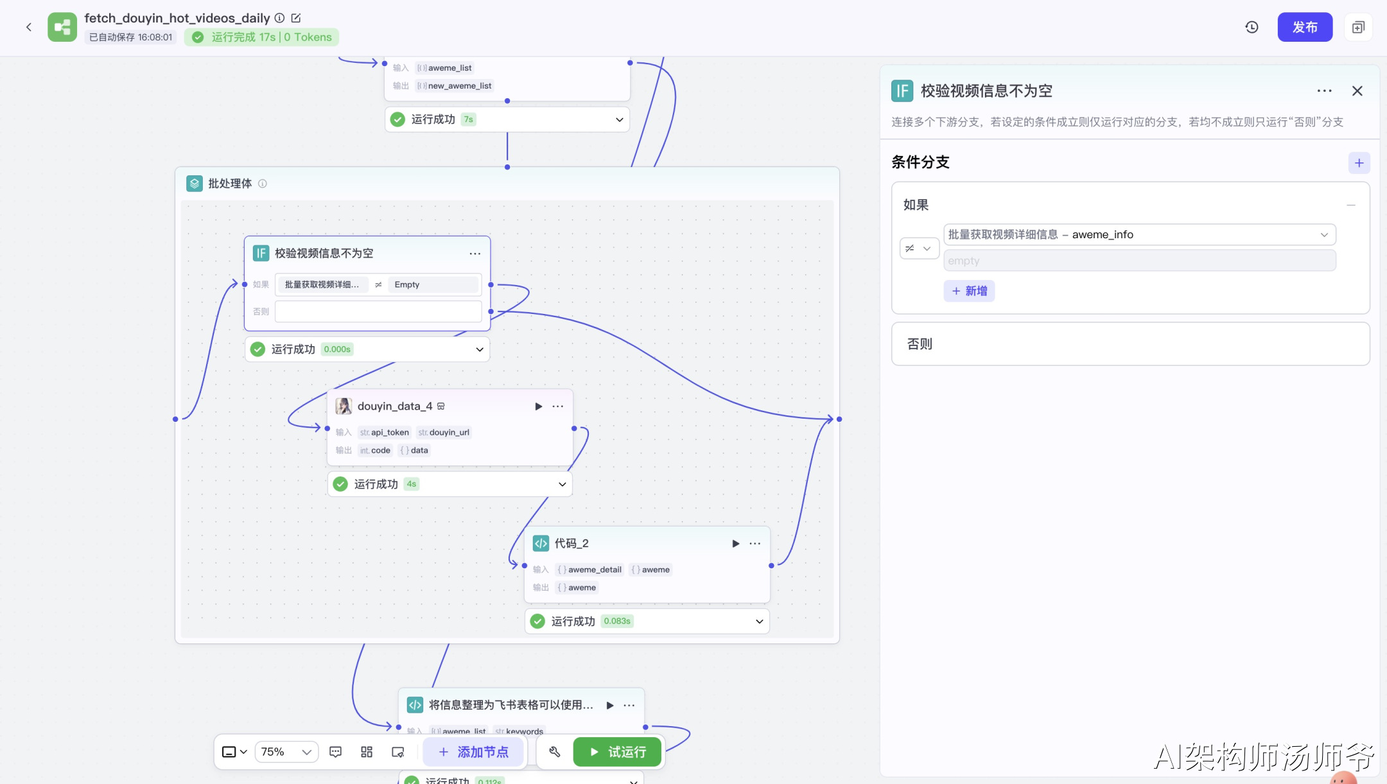Open the side panel three-dots menu
The height and width of the screenshot is (784, 1387).
pyautogui.click(x=1324, y=91)
